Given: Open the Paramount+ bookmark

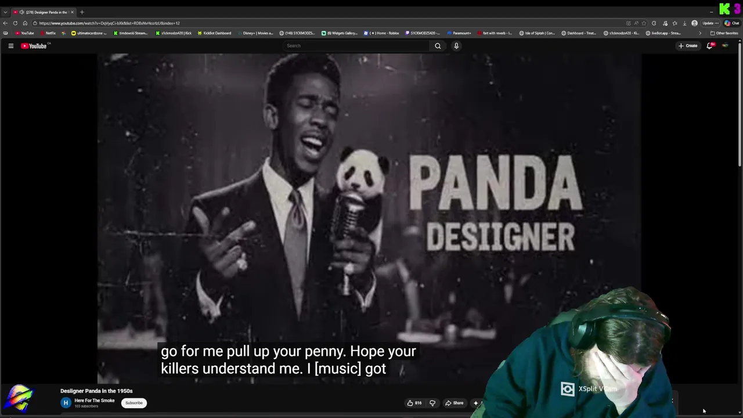Looking at the screenshot, I should pyautogui.click(x=459, y=33).
